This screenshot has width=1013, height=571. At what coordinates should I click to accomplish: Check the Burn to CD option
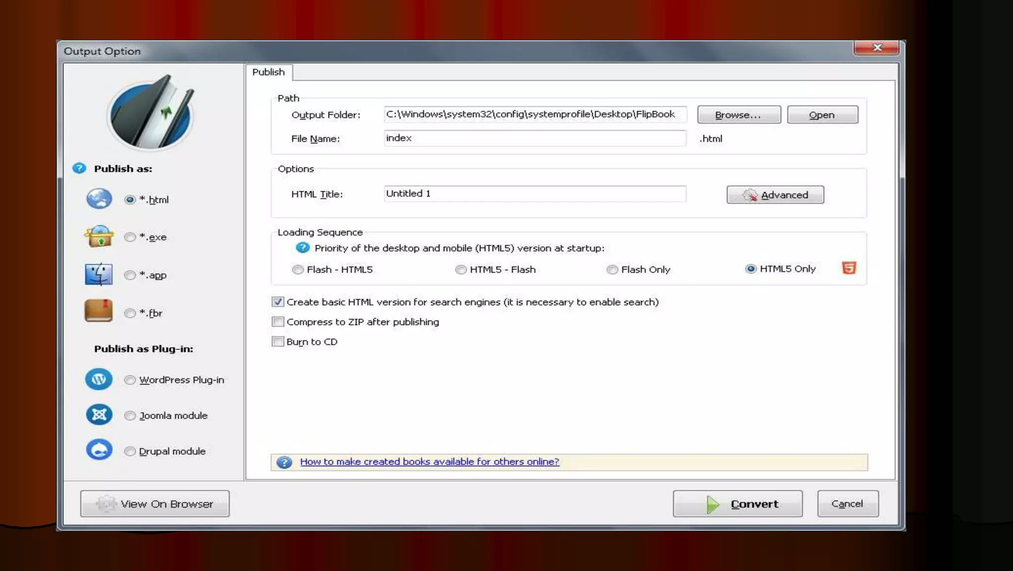click(x=278, y=342)
